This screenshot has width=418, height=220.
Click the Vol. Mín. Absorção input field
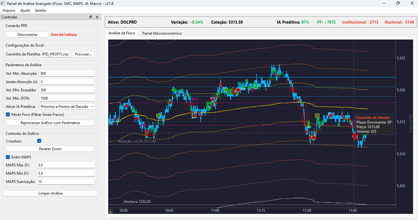[67, 74]
